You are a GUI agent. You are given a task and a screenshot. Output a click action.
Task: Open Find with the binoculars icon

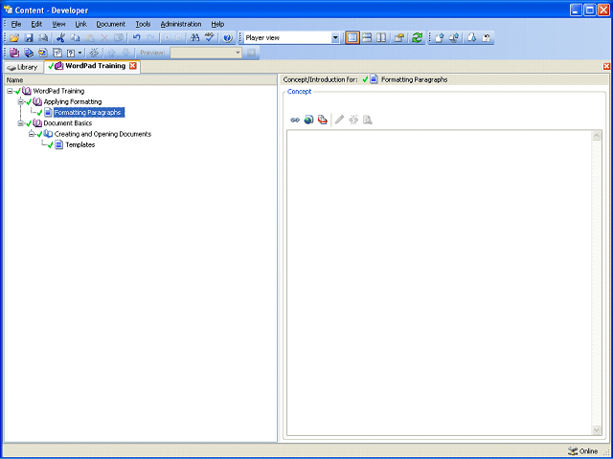coord(194,38)
